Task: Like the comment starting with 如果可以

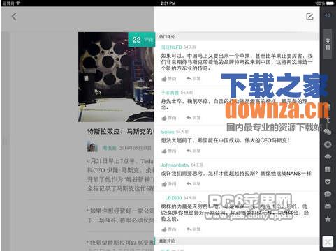Action: [169, 79]
